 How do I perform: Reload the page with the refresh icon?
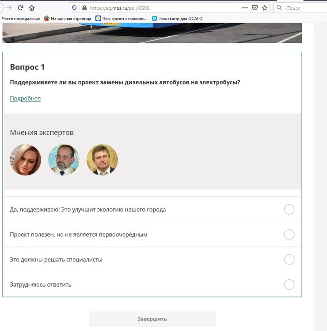[20, 8]
